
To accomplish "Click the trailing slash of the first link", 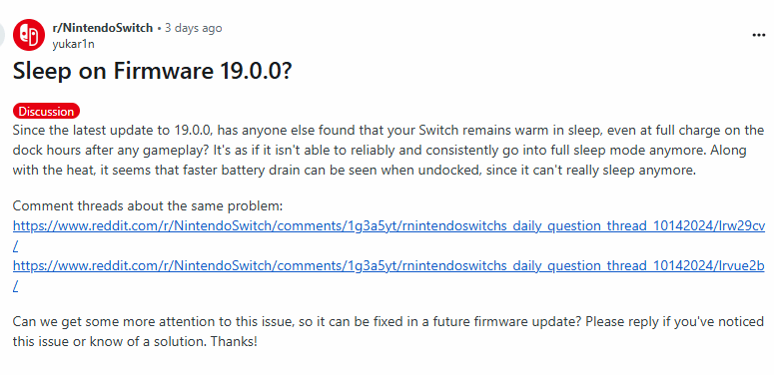I will [x=16, y=246].
